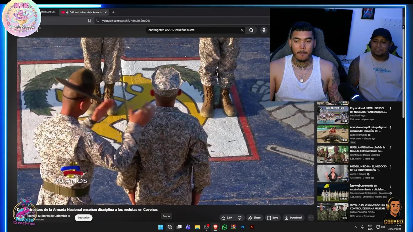
Task: Visit Suboficial Vega channel
Action: click(x=358, y=115)
